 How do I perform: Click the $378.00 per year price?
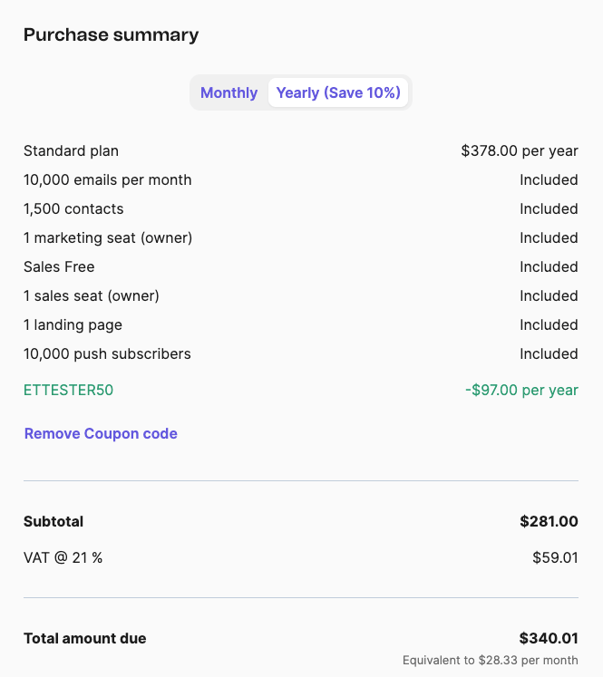point(519,150)
